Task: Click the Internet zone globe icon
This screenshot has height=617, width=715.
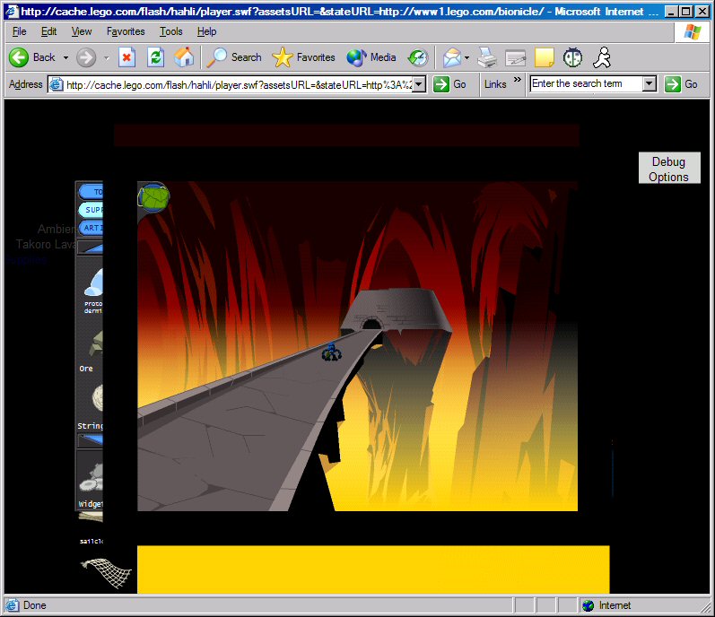Action: point(589,605)
